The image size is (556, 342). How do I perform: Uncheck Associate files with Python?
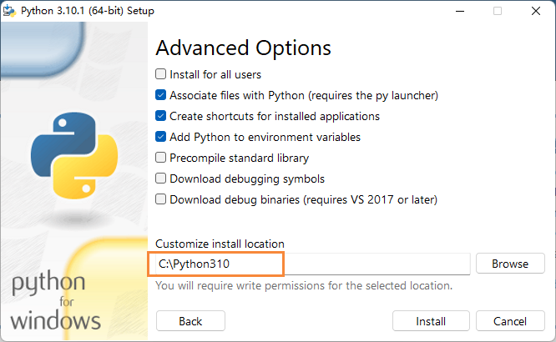tap(160, 95)
